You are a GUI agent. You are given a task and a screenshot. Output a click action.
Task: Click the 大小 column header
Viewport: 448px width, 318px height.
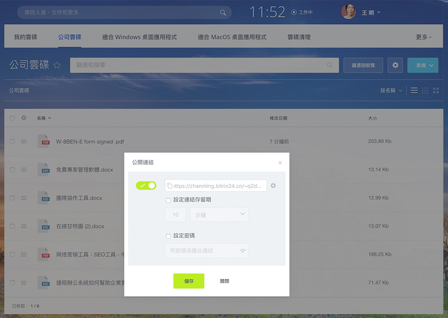372,118
